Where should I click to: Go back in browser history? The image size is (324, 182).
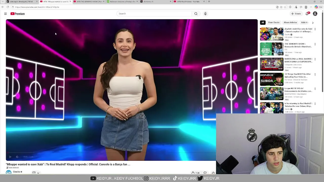tap(3, 7)
